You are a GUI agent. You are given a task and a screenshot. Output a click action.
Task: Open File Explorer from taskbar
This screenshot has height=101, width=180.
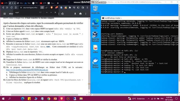tap(81, 98)
